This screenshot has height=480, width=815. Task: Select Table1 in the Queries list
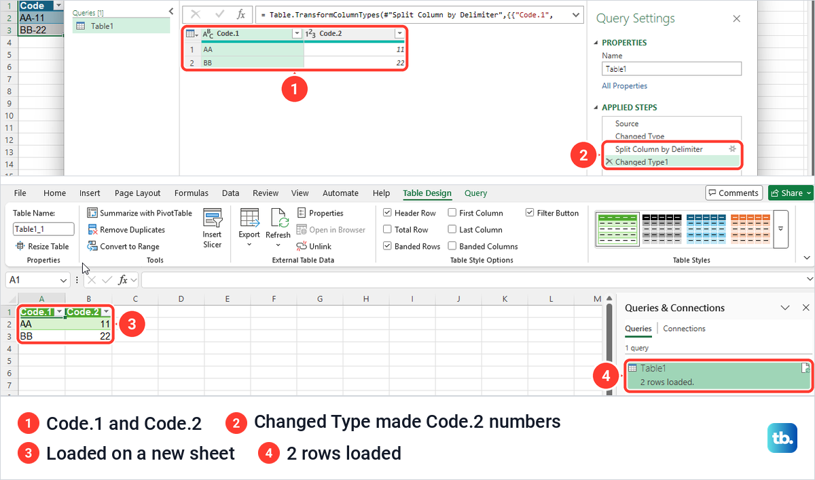point(122,26)
